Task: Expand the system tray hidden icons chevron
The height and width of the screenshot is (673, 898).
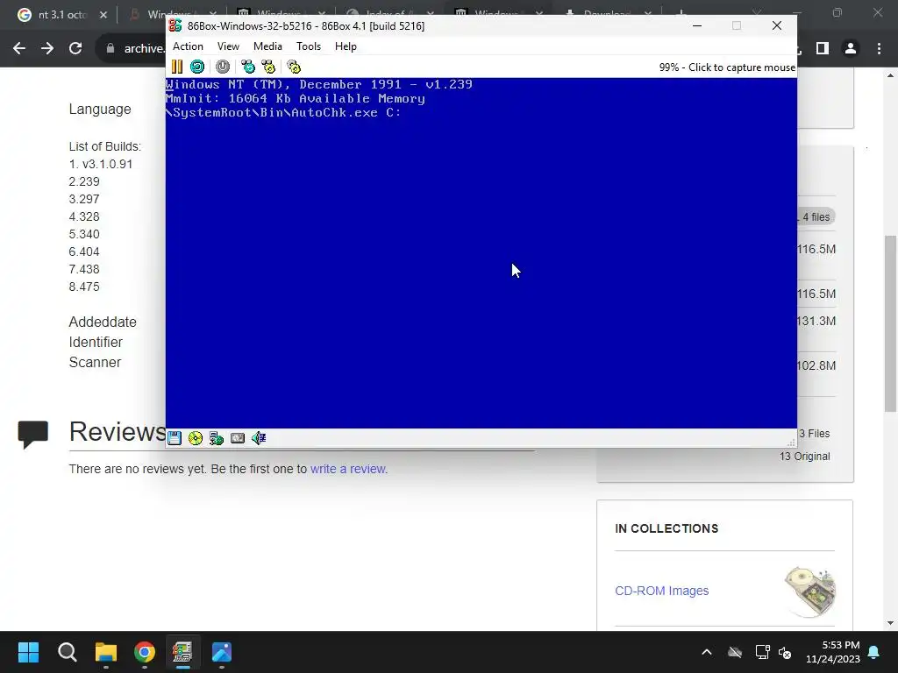Action: (707, 652)
